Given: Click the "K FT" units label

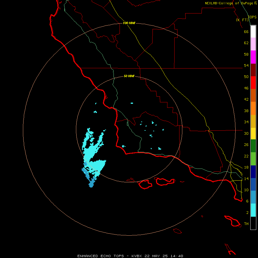Looking at the screenshot, I should tap(242, 20).
